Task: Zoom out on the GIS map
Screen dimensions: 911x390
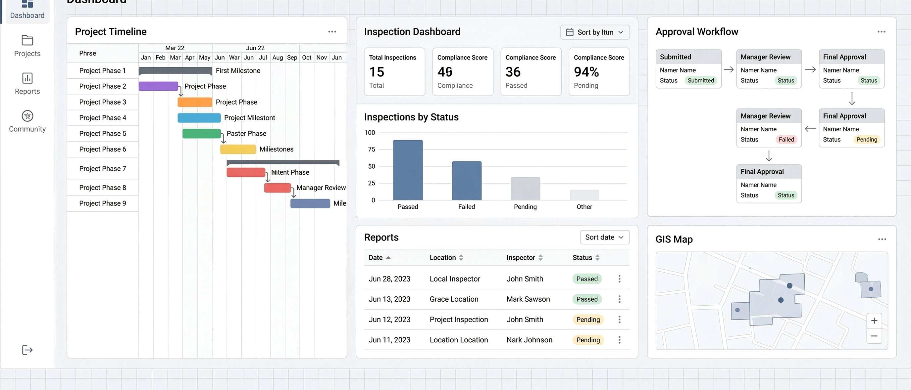Action: pyautogui.click(x=874, y=336)
